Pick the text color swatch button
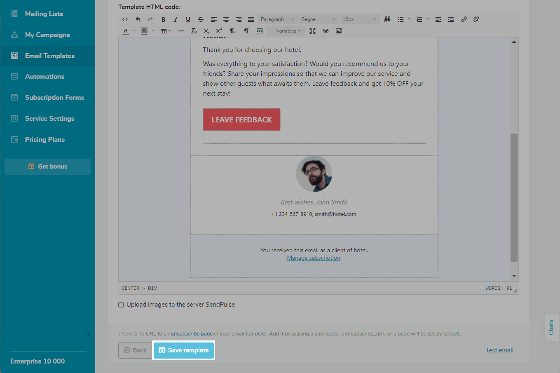 point(126,31)
